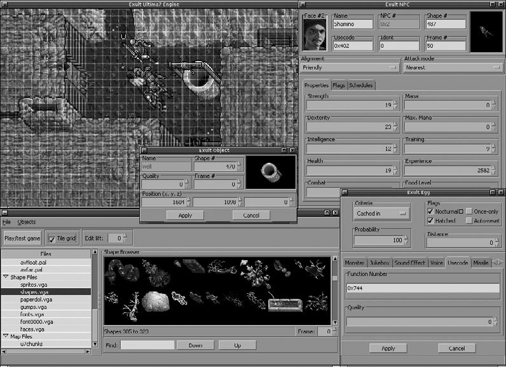
Task: Open window menu icon of Exult Object dialog
Action: (144, 150)
